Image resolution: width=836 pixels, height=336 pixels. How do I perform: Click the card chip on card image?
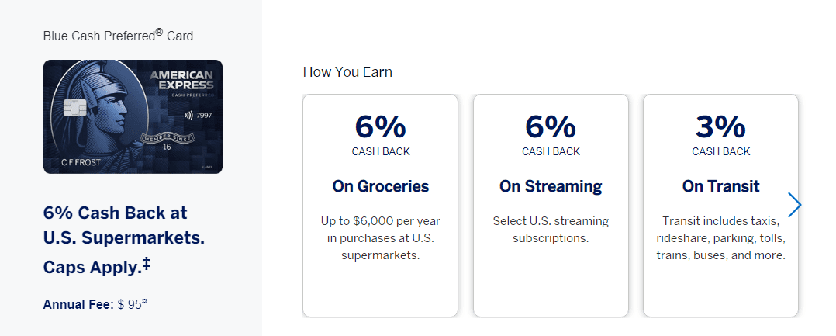[73, 109]
